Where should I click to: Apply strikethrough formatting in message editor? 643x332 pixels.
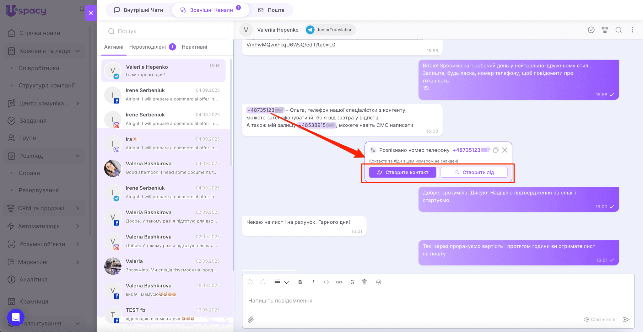pos(352,282)
